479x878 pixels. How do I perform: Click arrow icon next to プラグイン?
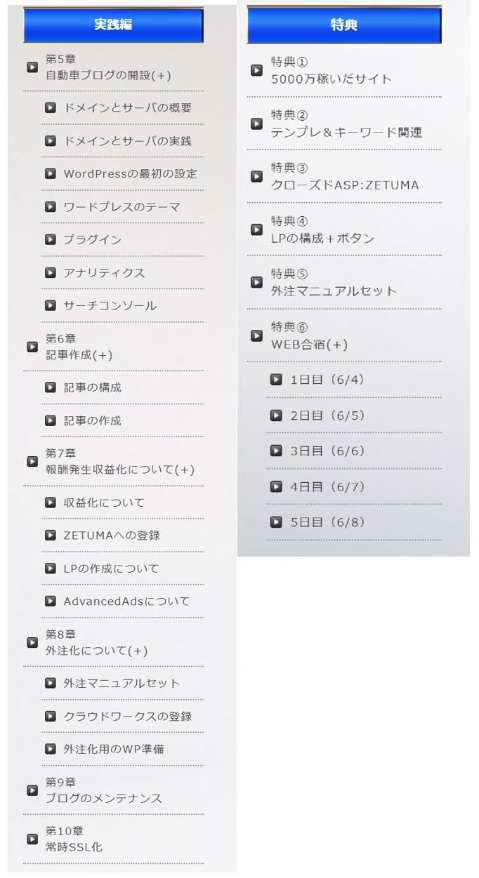(x=51, y=239)
